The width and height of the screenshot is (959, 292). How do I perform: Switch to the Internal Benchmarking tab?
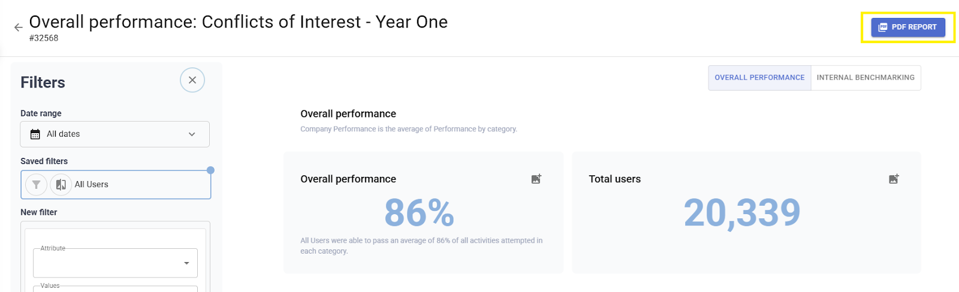865,78
